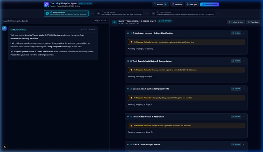Viewport: 263px width, 152px height.
Task: Click heading '5. STRIDE Threat Analysis Matrix'
Action: point(145,144)
